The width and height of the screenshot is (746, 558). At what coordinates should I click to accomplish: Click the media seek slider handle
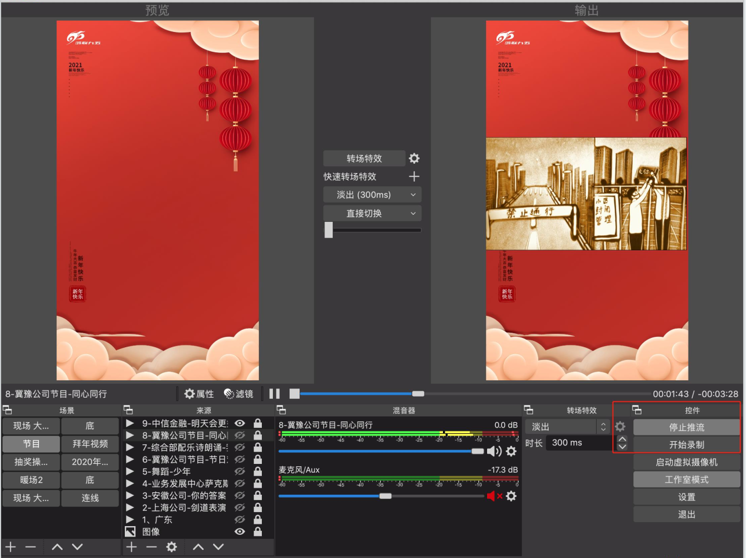pyautogui.click(x=418, y=394)
